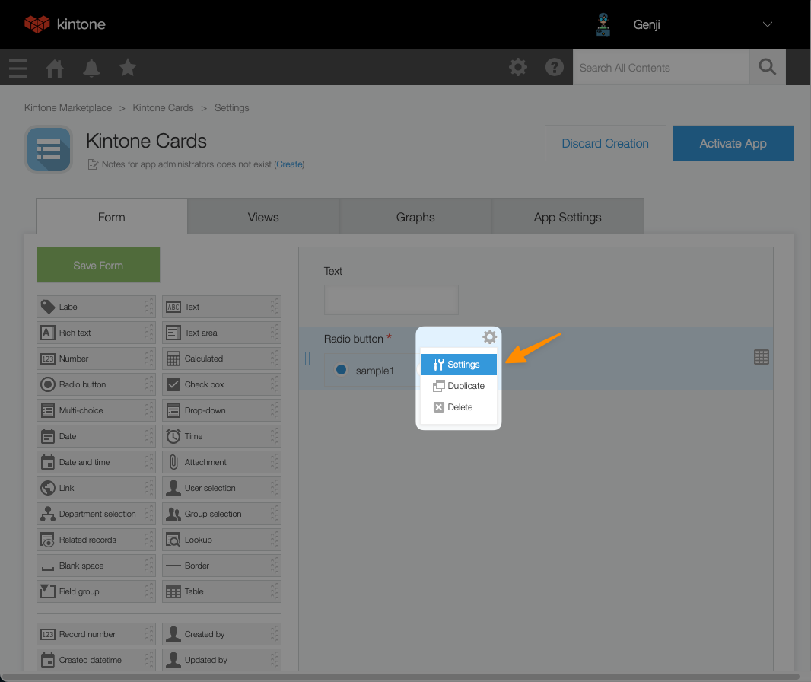Switch to the Form tab
The height and width of the screenshot is (682, 811).
(x=112, y=217)
